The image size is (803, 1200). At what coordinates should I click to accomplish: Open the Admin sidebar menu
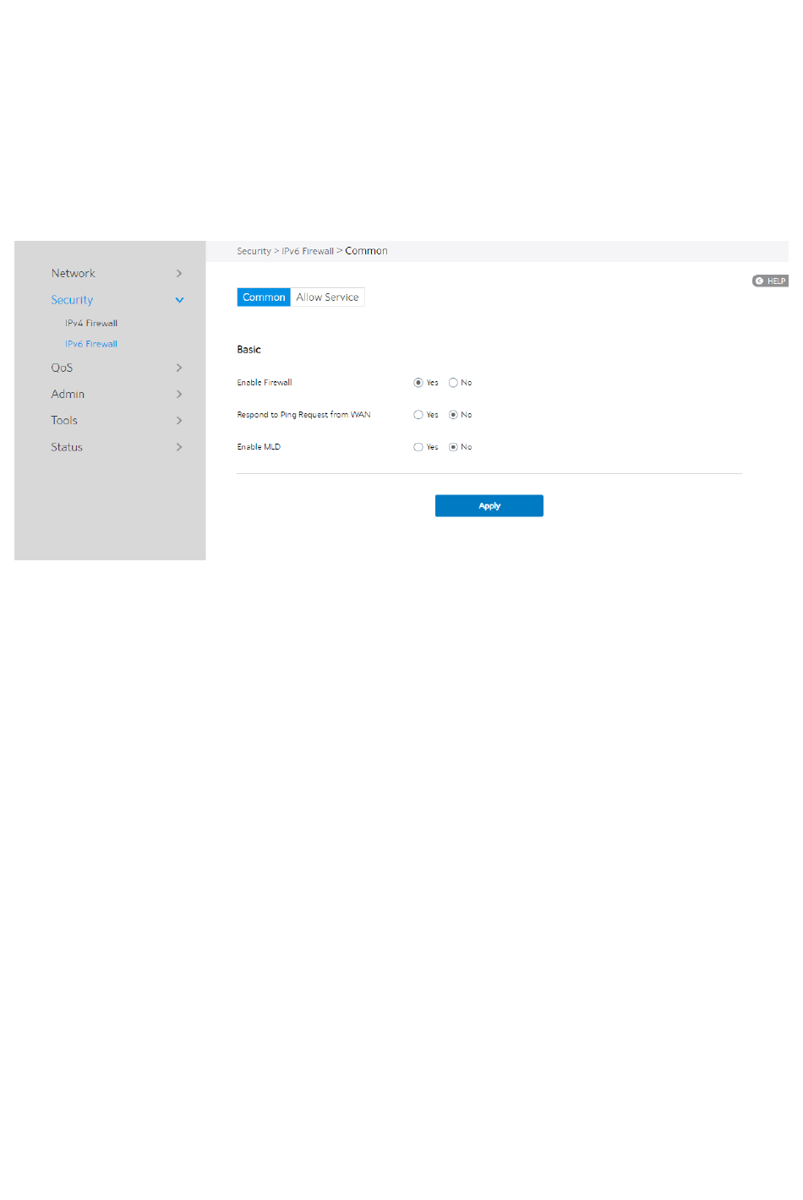pos(68,394)
